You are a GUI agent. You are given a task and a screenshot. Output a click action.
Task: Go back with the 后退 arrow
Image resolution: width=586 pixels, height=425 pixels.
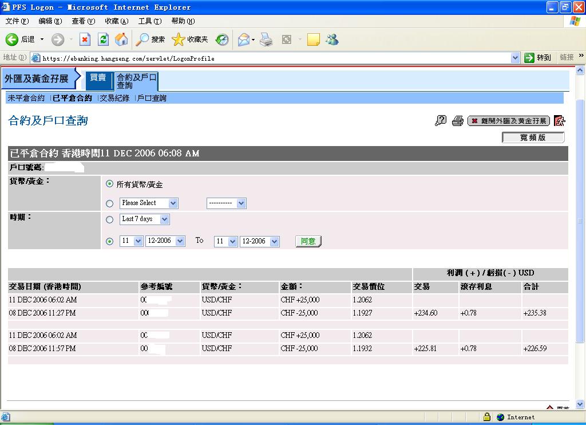pos(20,40)
